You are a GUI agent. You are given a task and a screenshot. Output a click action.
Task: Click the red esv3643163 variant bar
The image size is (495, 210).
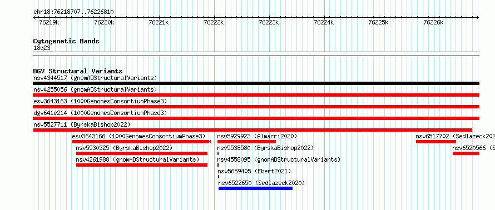pos(256,107)
